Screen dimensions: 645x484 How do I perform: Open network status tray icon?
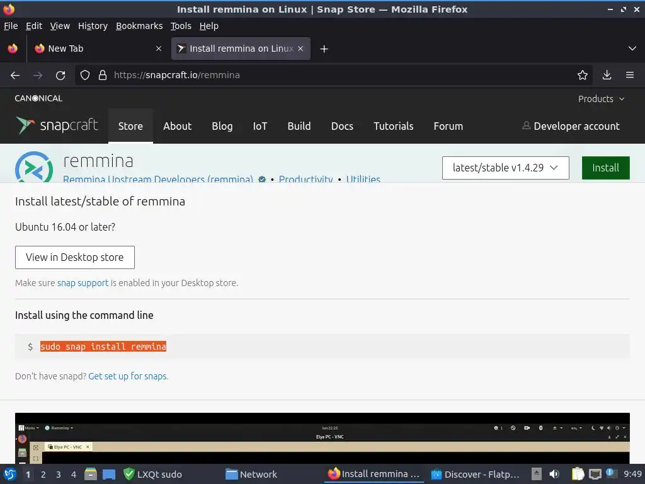(x=595, y=475)
